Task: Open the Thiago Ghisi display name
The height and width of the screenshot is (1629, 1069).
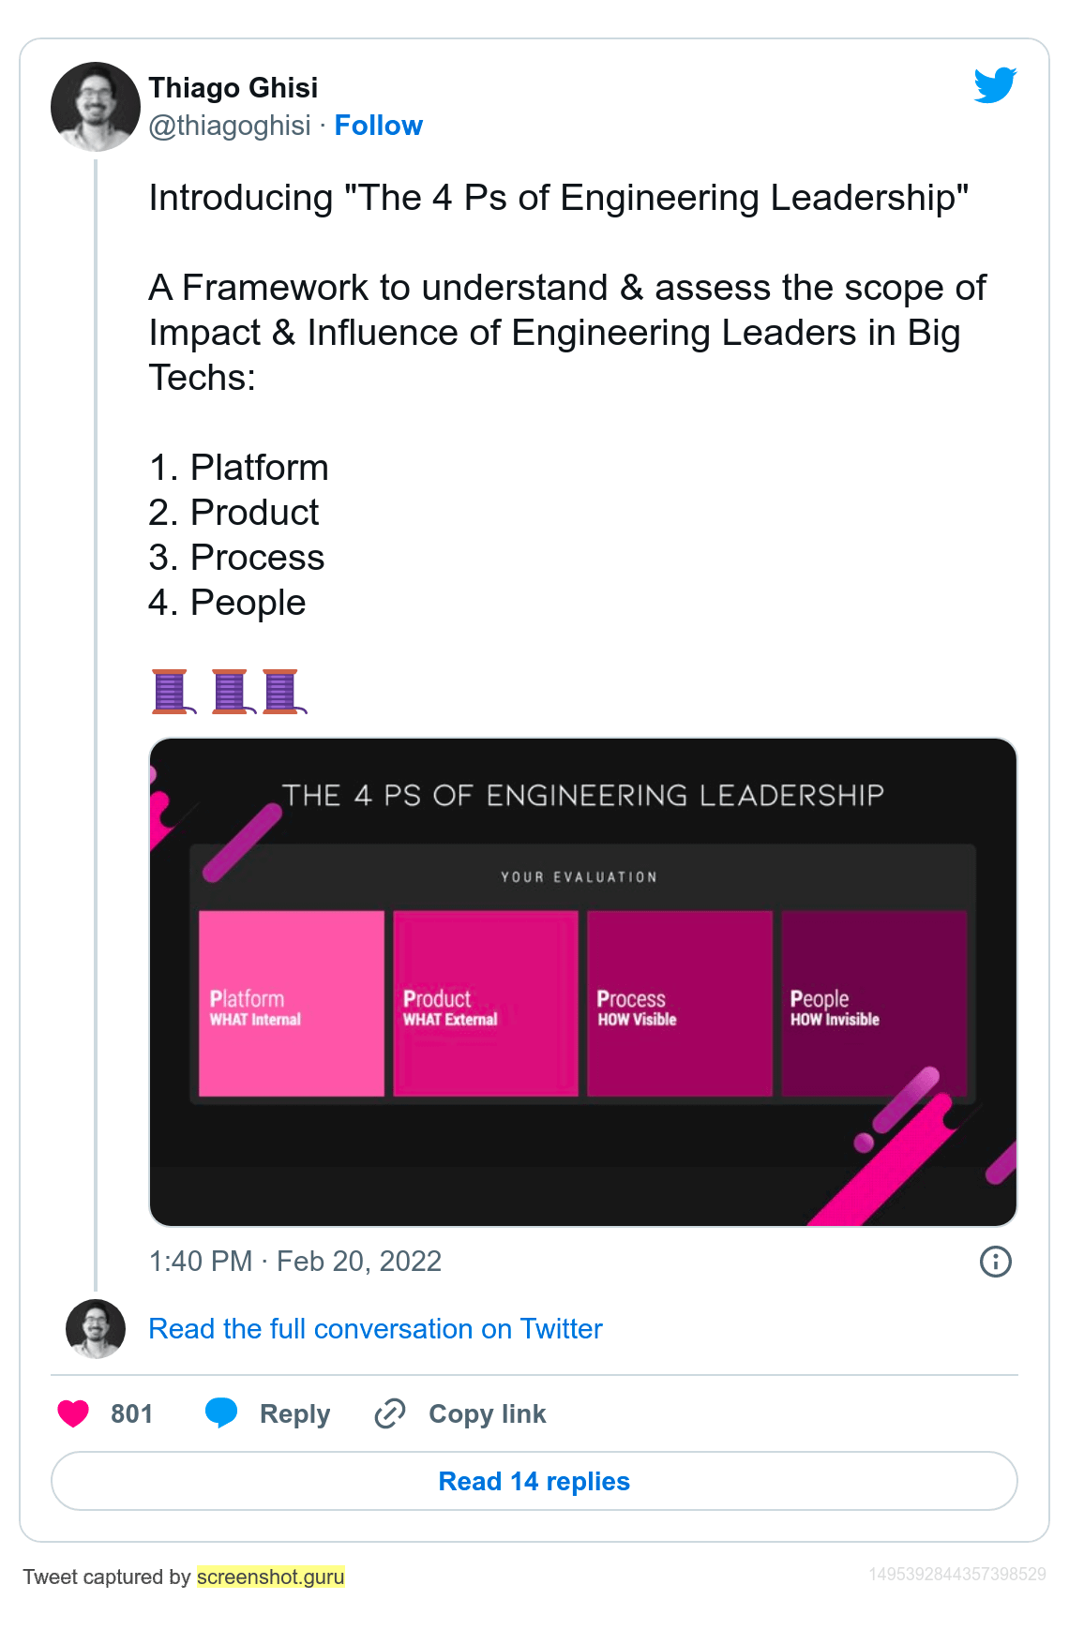Action: tap(233, 88)
